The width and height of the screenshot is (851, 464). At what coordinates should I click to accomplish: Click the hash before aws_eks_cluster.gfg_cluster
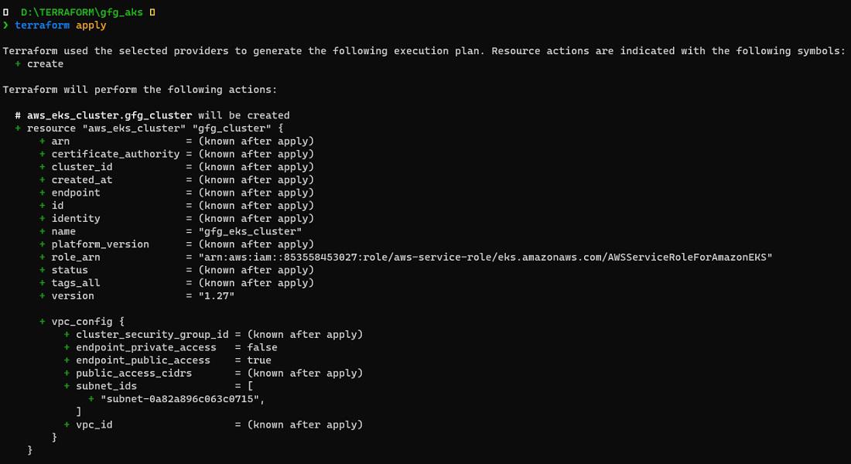coord(18,115)
